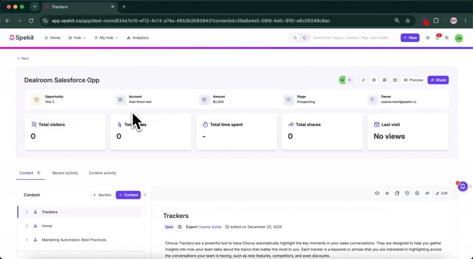Click the New button

pos(410,38)
